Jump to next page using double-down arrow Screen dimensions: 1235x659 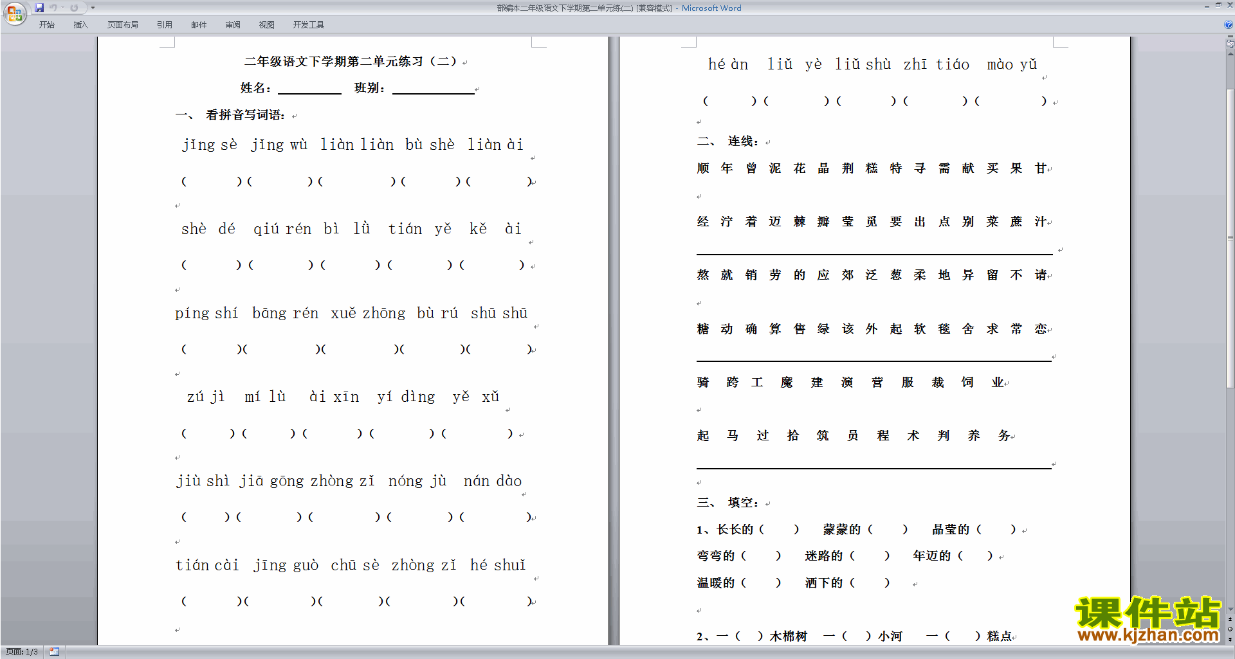(x=1230, y=638)
